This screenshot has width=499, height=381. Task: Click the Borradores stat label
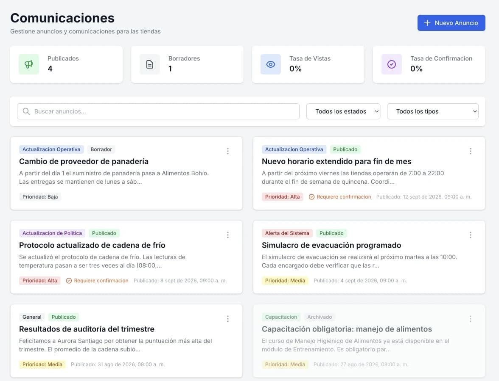click(184, 58)
